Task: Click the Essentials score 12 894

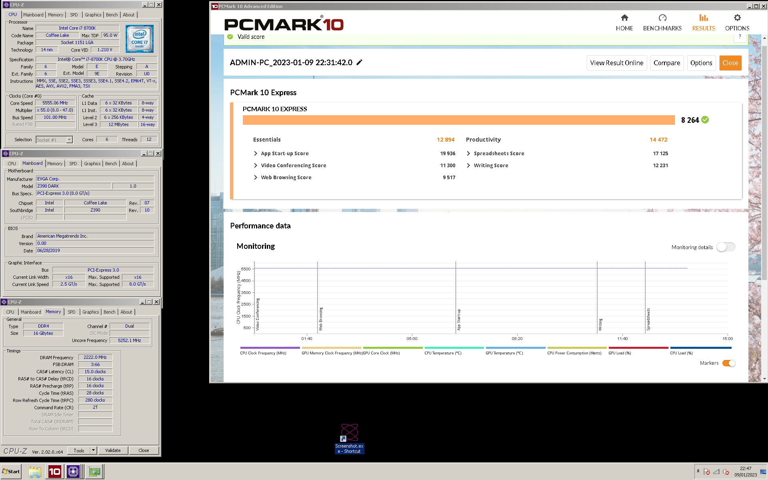Action: (x=446, y=140)
